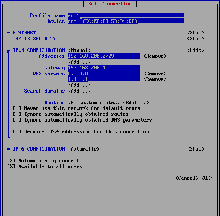Toggle Ignore automatically obtained DNS parameters
220x216 pixels.
[x=82, y=120]
